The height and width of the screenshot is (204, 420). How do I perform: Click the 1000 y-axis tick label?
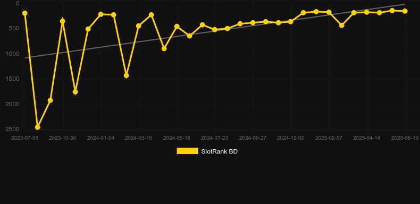12,54
